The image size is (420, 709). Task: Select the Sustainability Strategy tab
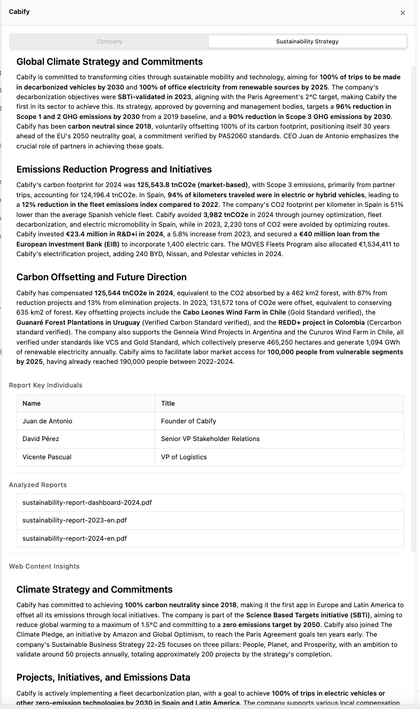[x=307, y=41]
